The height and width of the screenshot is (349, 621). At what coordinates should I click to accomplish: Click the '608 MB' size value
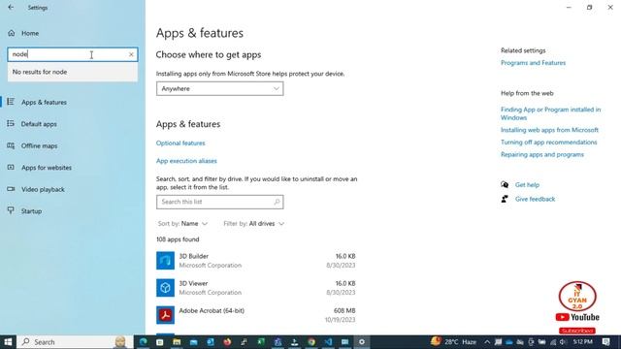click(344, 310)
